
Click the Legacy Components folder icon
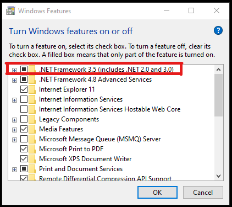click(x=32, y=119)
